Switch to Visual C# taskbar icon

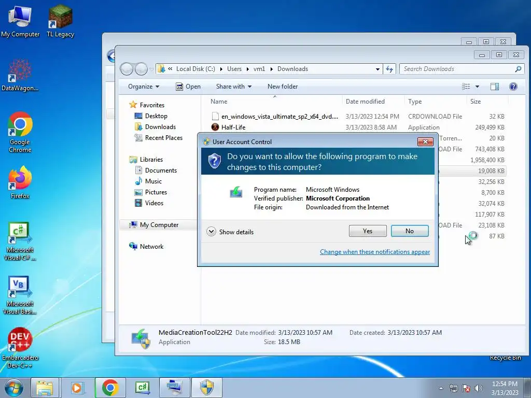(x=142, y=388)
